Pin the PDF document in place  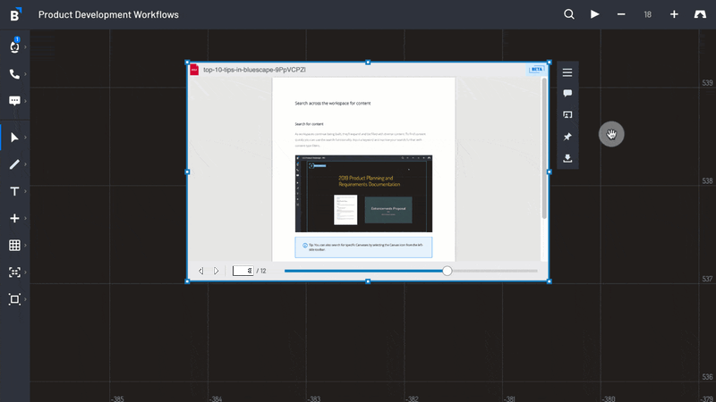[x=567, y=137]
